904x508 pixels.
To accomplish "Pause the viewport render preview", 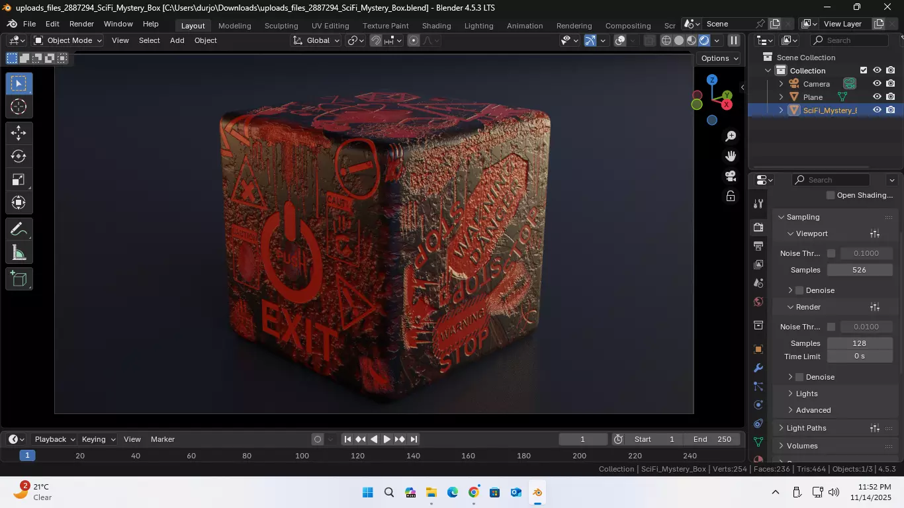I will (x=734, y=40).
